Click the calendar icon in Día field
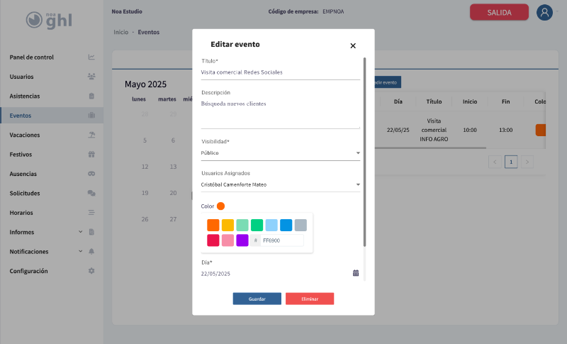This screenshot has width=567, height=344. coord(356,273)
